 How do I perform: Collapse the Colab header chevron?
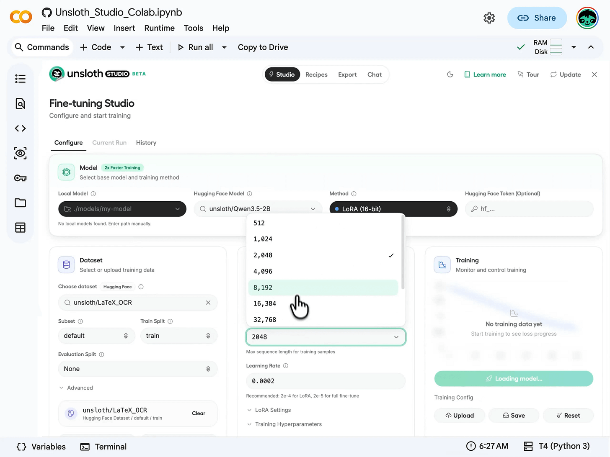pyautogui.click(x=591, y=47)
